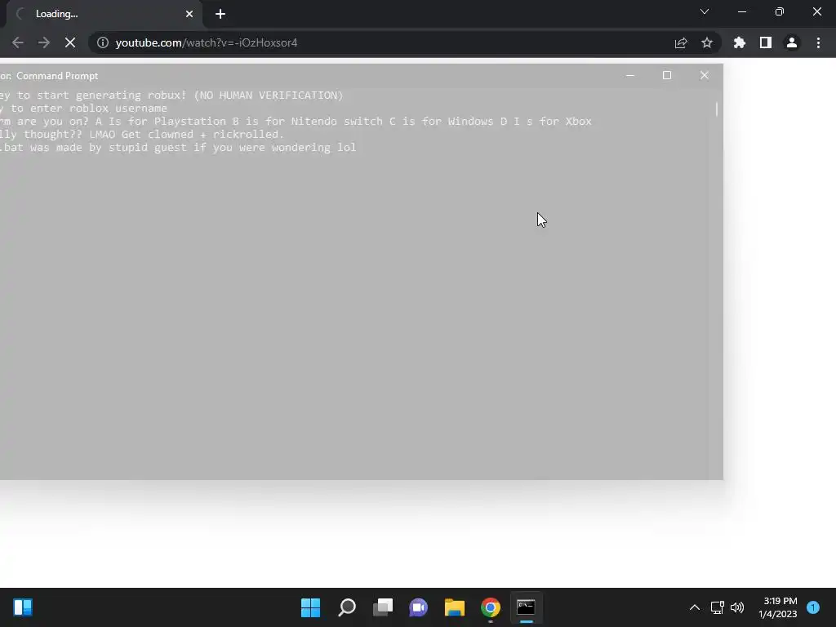
Task: Open the notification badge
Action: pos(813,607)
